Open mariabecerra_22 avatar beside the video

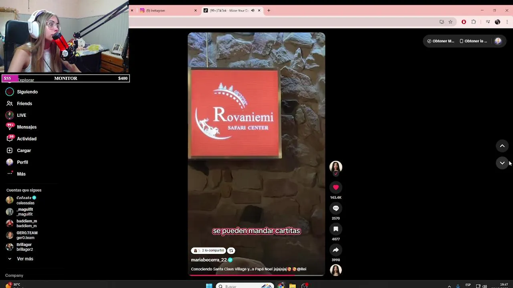(x=336, y=167)
